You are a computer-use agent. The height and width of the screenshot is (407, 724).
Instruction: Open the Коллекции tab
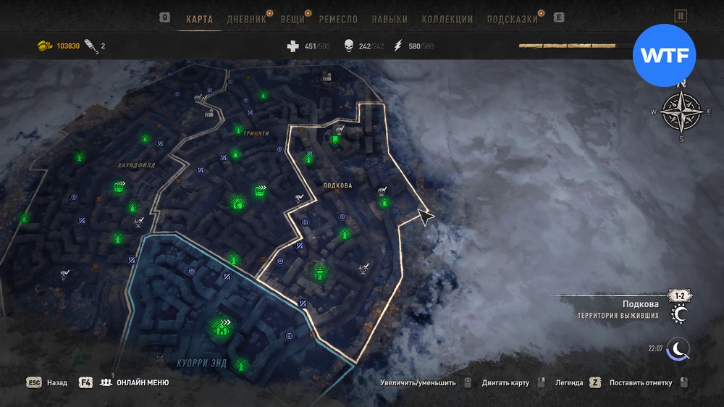pyautogui.click(x=447, y=20)
